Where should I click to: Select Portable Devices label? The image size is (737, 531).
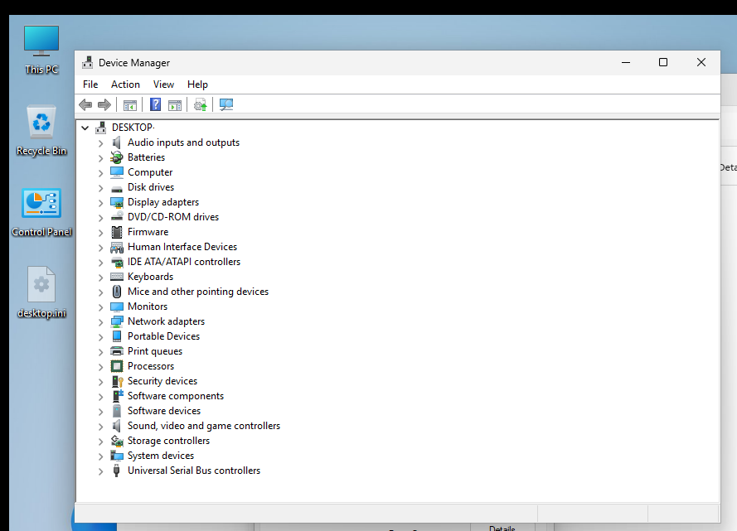point(163,336)
